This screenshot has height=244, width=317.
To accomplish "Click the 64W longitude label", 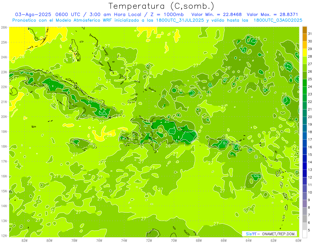I will (x=249, y=240).
